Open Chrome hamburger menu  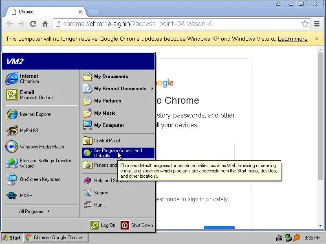(317, 24)
